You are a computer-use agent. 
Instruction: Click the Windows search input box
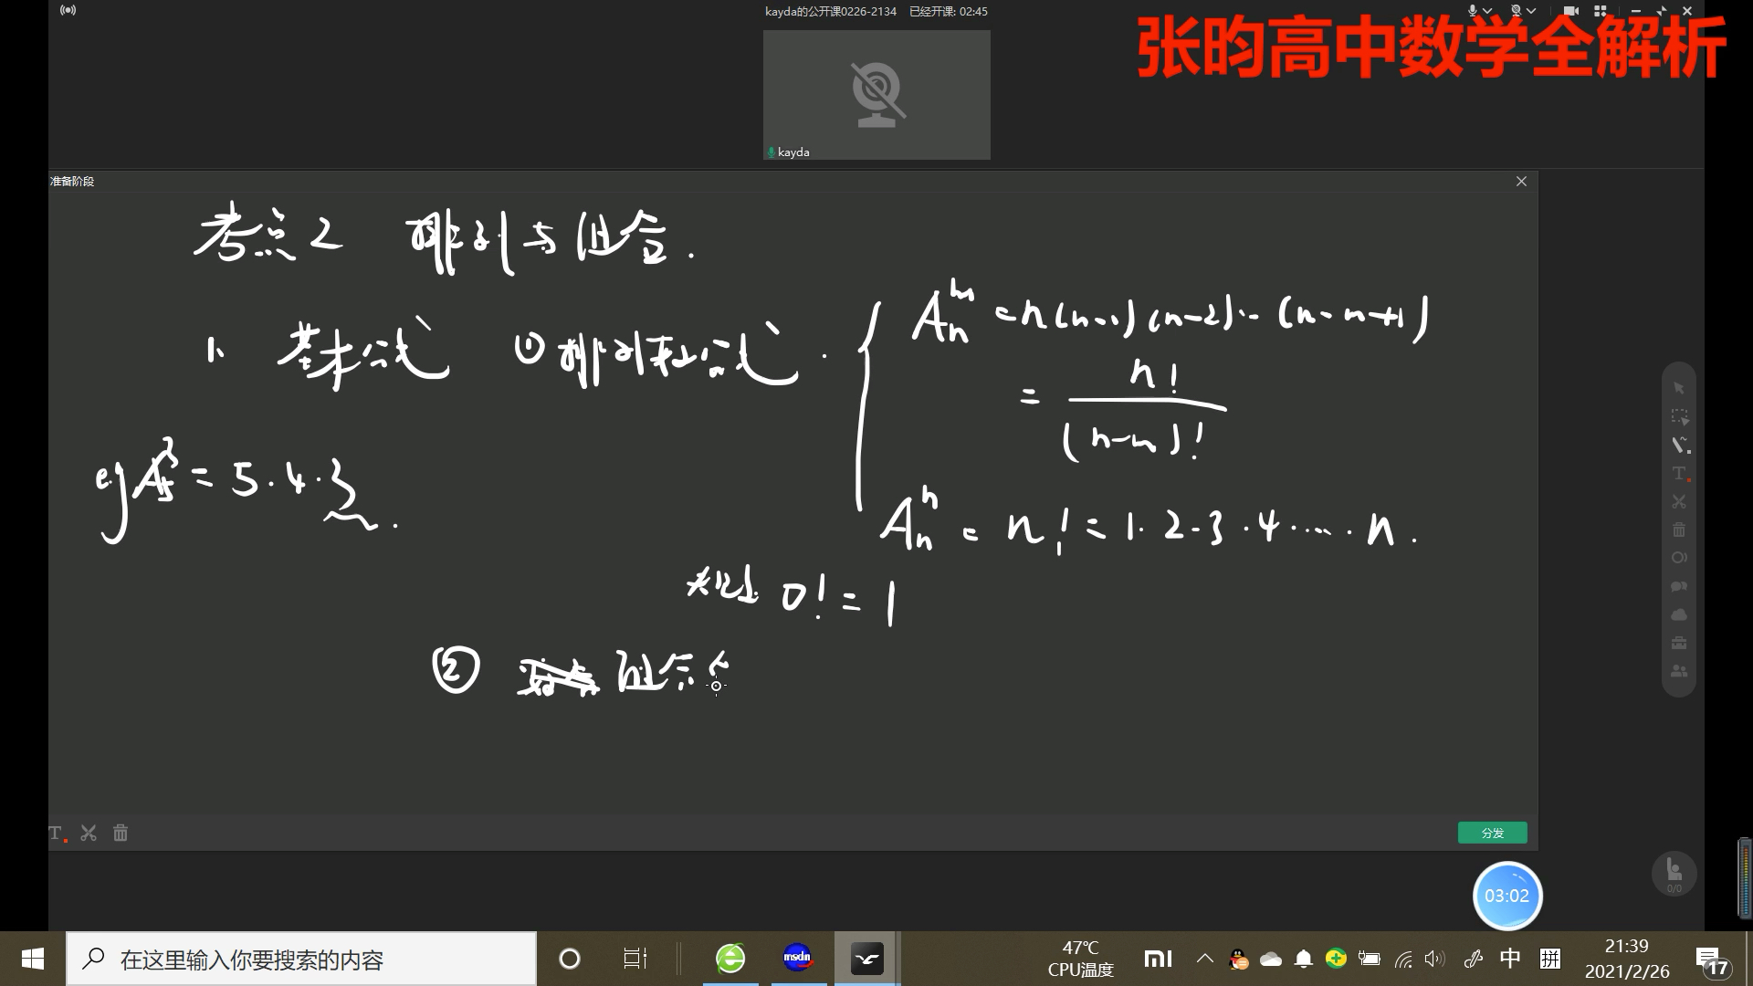coord(301,960)
